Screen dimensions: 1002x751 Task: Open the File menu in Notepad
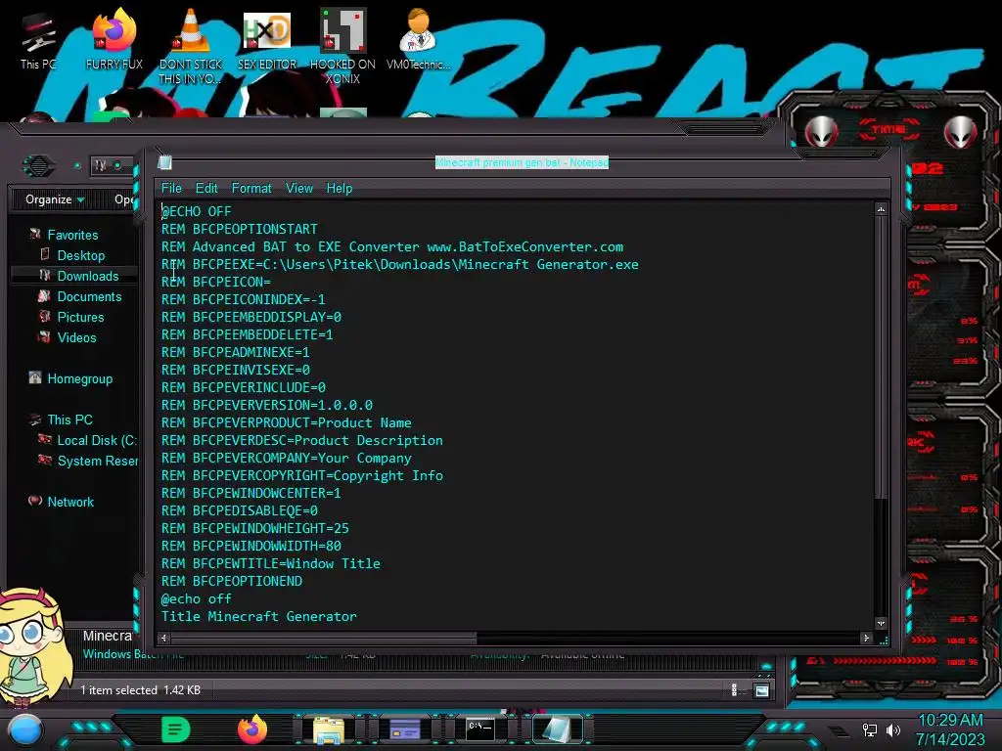pyautogui.click(x=171, y=189)
